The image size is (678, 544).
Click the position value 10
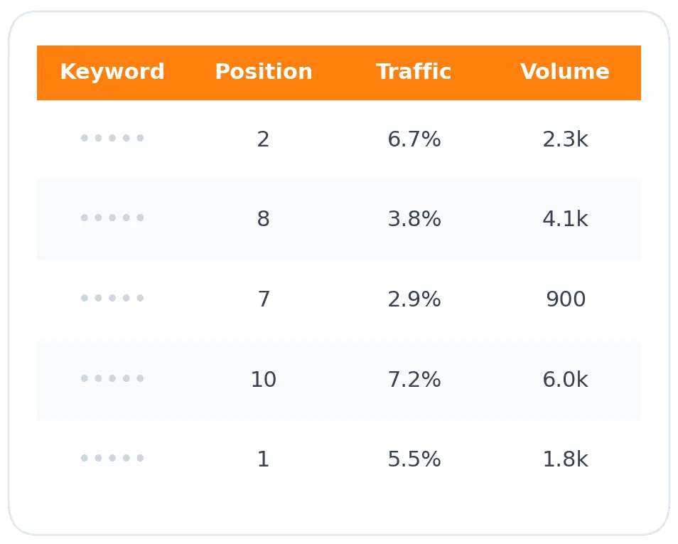(x=263, y=380)
